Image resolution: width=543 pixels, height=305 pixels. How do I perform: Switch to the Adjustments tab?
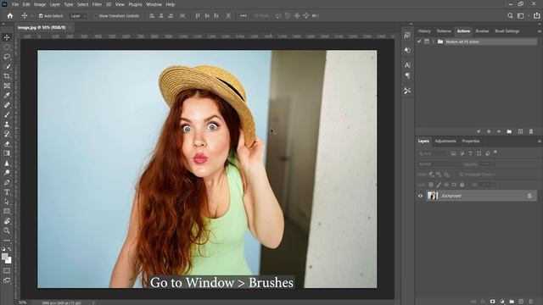tap(445, 141)
